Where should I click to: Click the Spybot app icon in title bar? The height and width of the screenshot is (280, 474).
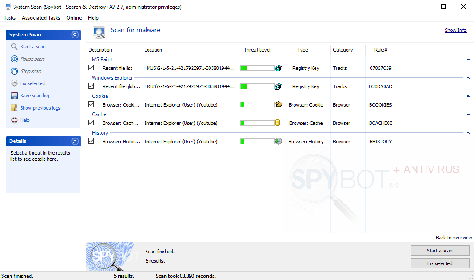(7, 7)
